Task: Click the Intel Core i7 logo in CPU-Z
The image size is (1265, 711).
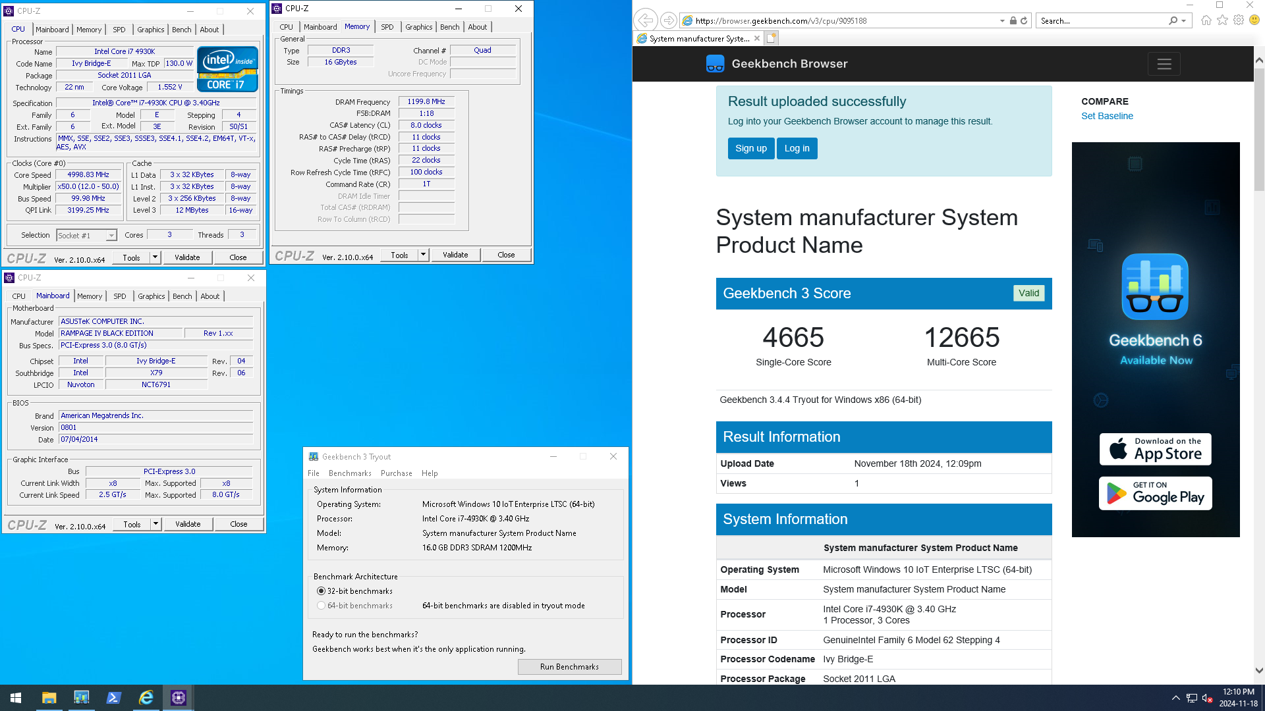Action: click(227, 68)
